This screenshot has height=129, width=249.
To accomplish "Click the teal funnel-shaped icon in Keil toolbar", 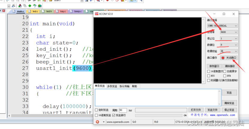I will point(34,6).
